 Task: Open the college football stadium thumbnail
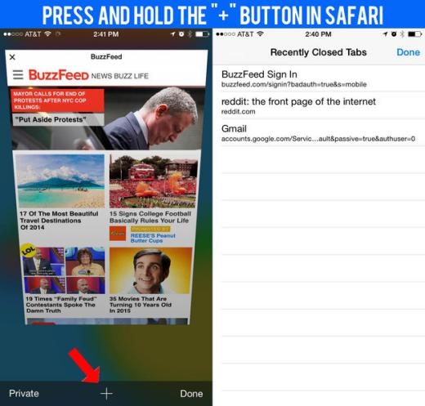[153, 181]
